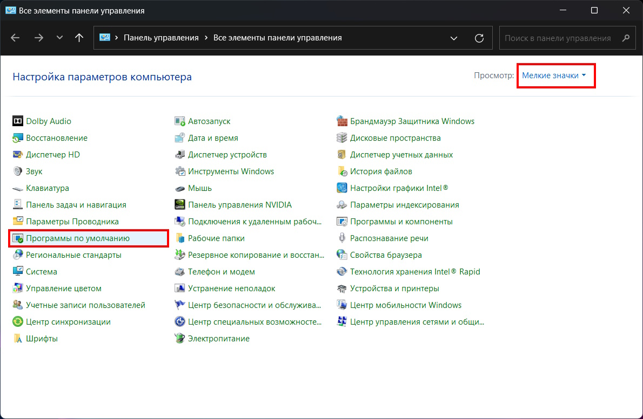The width and height of the screenshot is (643, 419).
Task: Open the Свойства браузера globe icon
Action: 342,255
